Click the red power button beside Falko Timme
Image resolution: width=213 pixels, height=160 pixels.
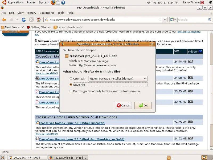pyautogui.click(x=202, y=2)
